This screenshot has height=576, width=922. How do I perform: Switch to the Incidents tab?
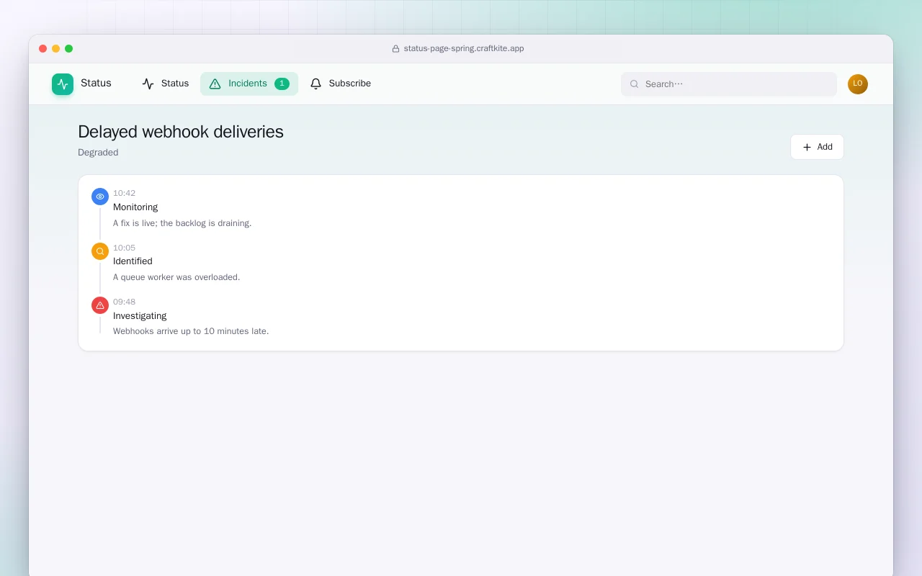click(249, 84)
